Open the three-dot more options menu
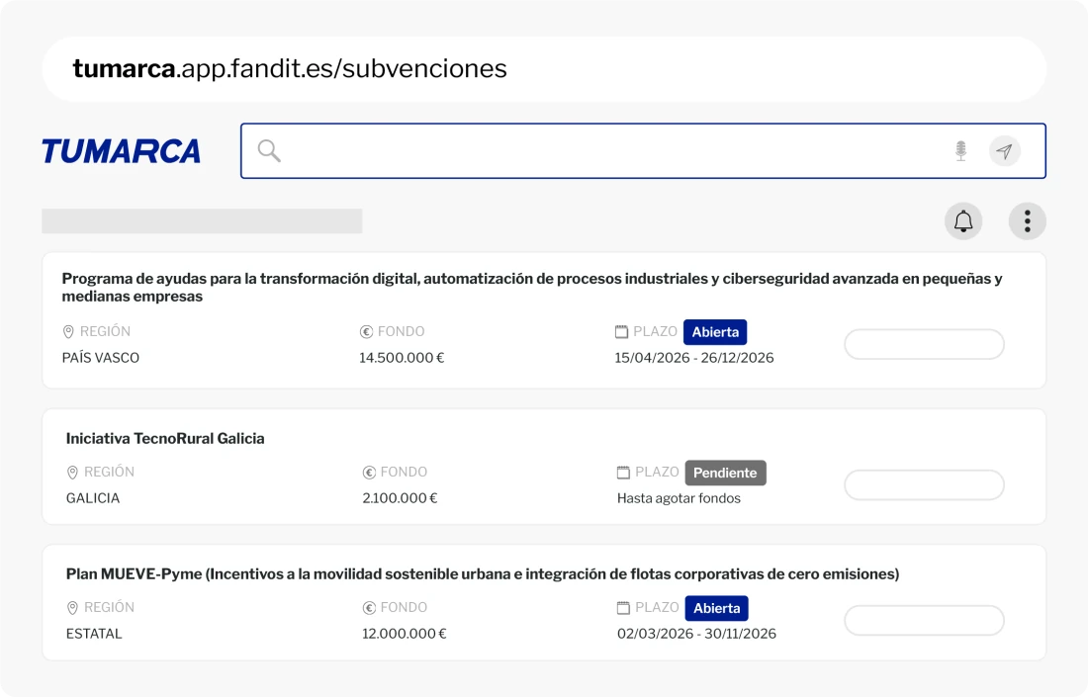 click(1027, 221)
